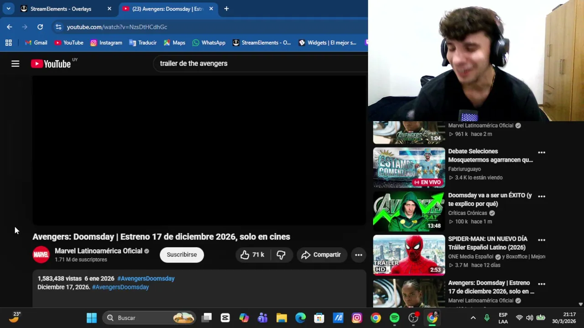Click the browser back arrow
The width and height of the screenshot is (584, 328).
click(10, 27)
